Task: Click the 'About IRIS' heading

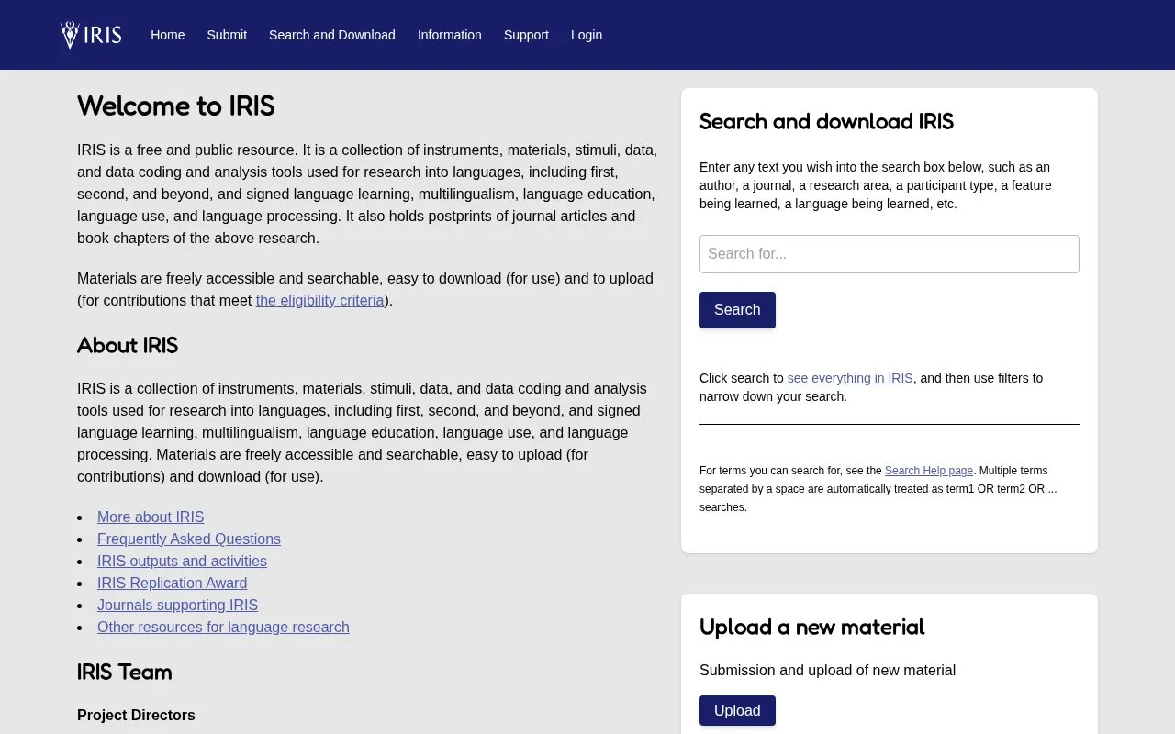Action: pyautogui.click(x=128, y=346)
